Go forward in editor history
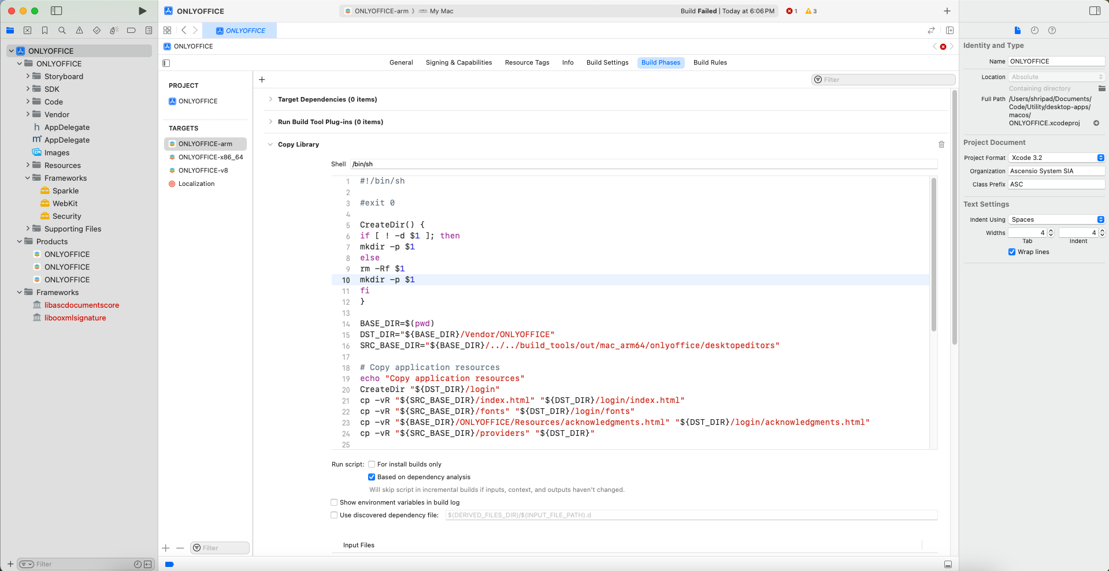Viewport: 1109px width, 571px height. [195, 31]
